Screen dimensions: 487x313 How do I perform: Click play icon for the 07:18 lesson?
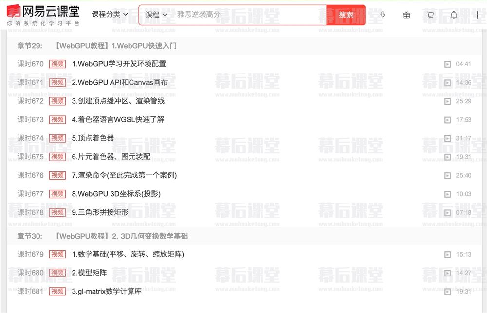pos(447,213)
